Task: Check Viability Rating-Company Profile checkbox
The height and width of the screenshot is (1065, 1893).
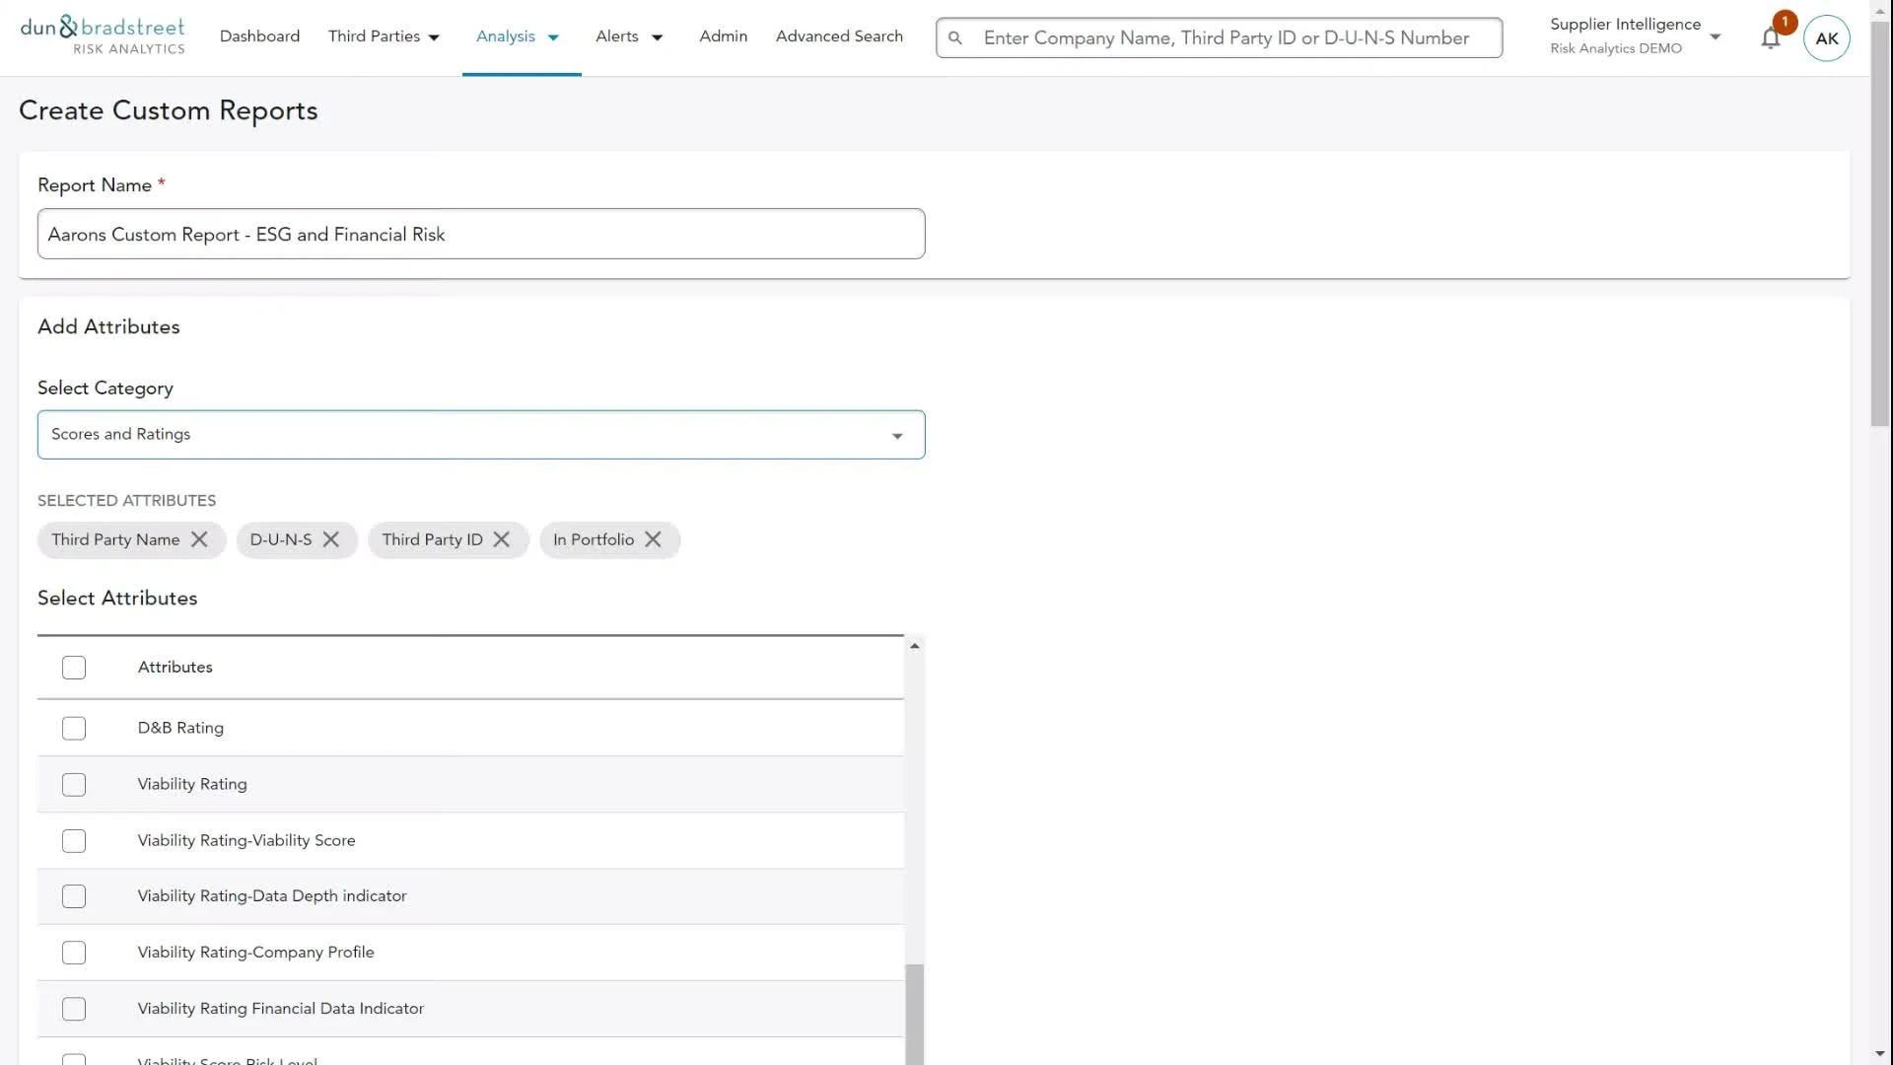Action: [x=74, y=953]
